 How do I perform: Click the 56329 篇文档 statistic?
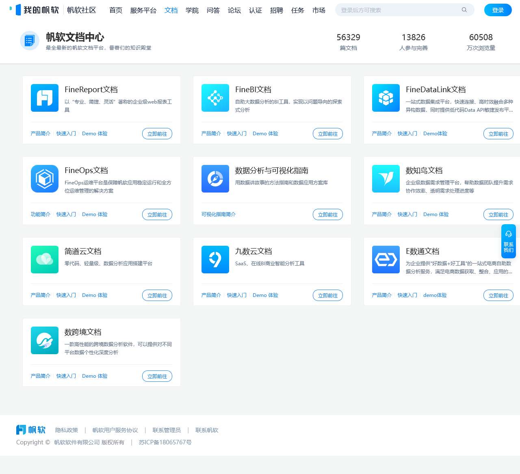(349, 42)
